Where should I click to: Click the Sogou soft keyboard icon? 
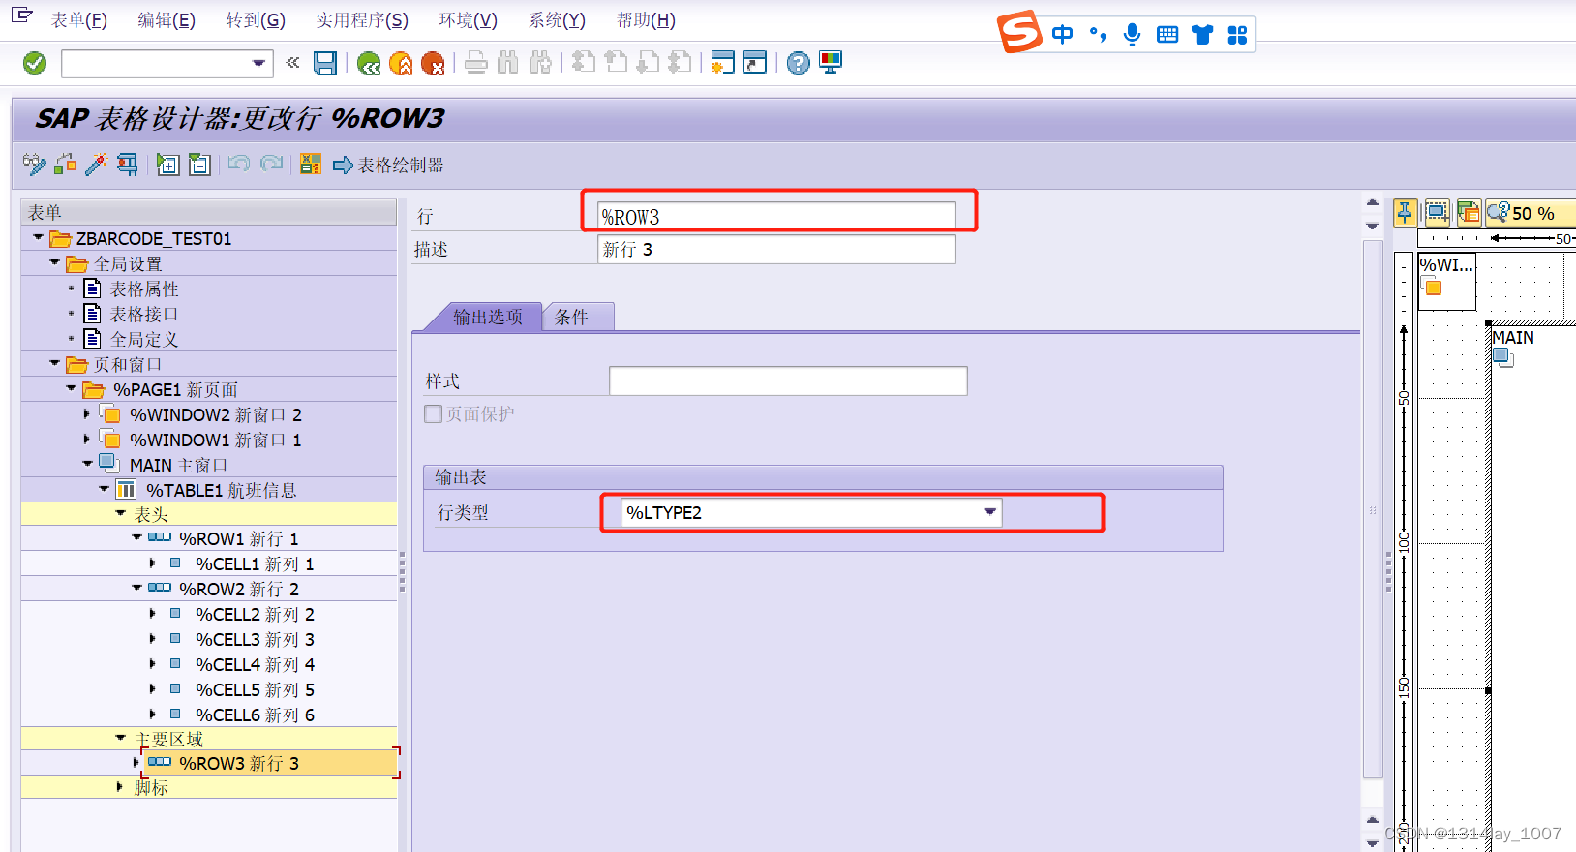click(1167, 35)
